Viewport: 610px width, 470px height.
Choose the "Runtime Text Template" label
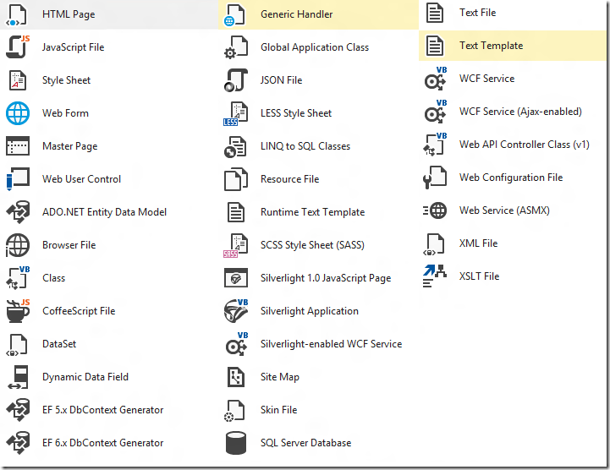[312, 212]
